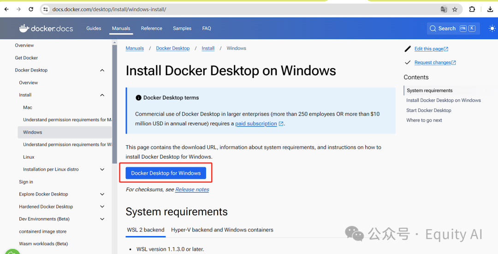Viewport: 498px width, 254px height.
Task: Click the Docker Desktop for Windows button
Action: pos(166,173)
